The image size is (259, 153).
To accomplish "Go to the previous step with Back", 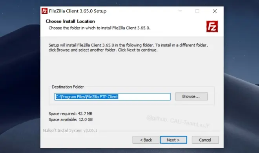I will point(146,140).
